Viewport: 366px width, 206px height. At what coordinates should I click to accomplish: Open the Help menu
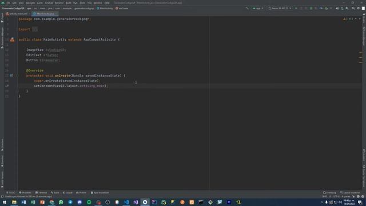[x=107, y=3]
